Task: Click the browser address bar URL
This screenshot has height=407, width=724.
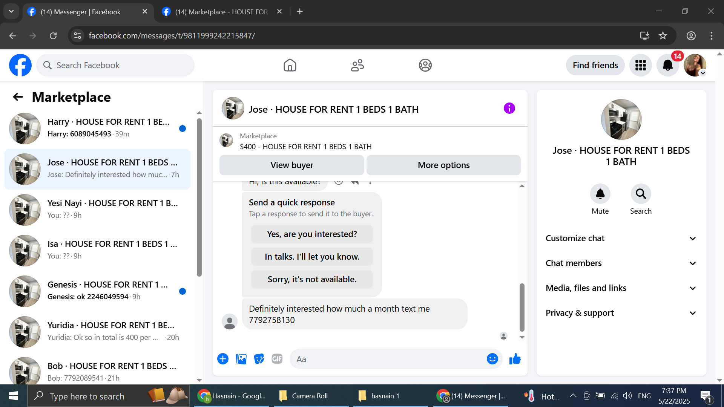Action: tap(172, 36)
